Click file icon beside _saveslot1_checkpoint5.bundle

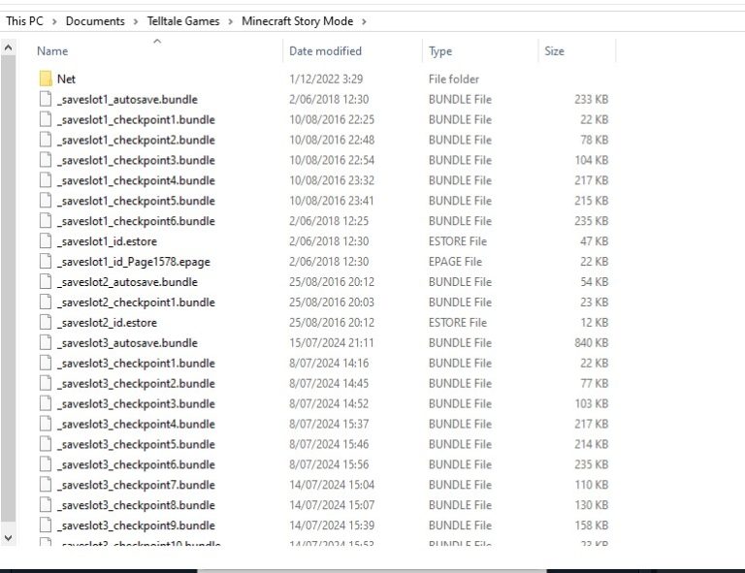46,201
